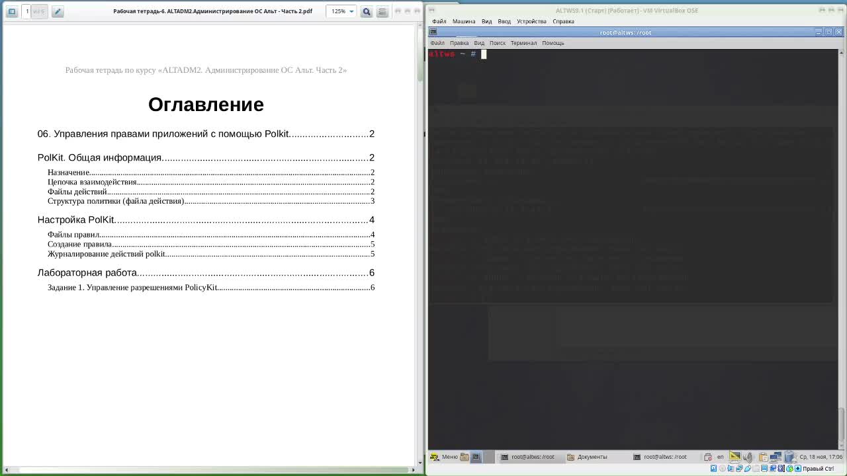Screen dimensions: 847x476
Task: Go to 'Лабораторная работа' contents entry
Action: pos(206,272)
